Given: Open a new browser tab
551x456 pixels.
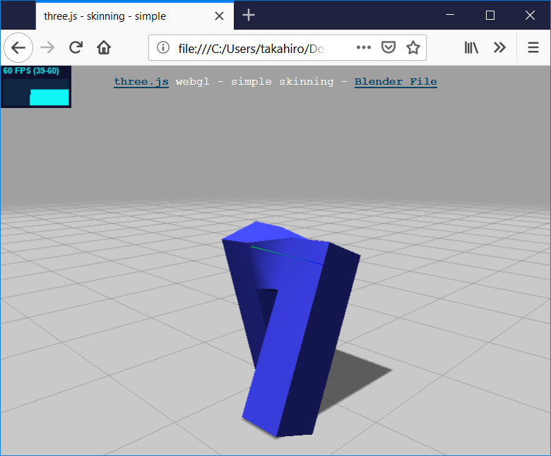Looking at the screenshot, I should [x=249, y=15].
